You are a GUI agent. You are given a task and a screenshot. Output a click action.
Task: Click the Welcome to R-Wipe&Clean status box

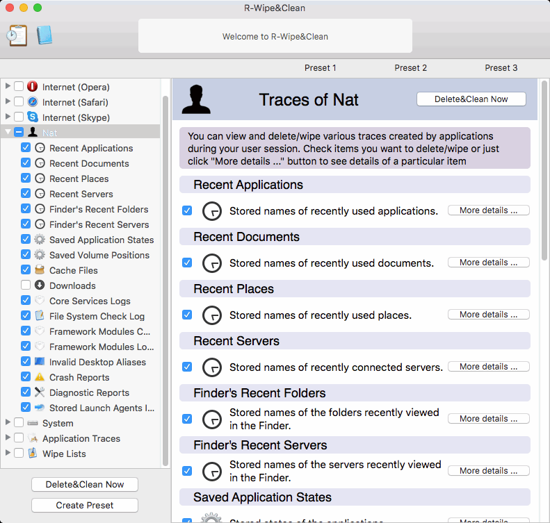pyautogui.click(x=275, y=36)
